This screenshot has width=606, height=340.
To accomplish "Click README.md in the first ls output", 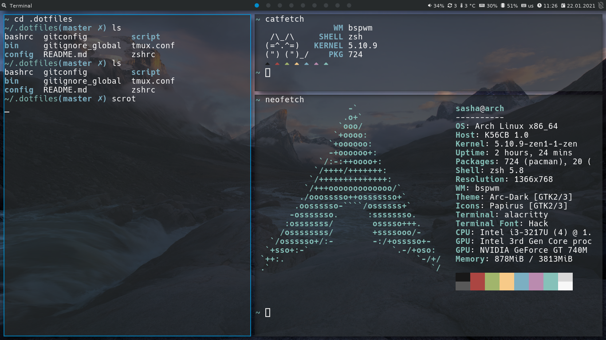I will tap(65, 54).
